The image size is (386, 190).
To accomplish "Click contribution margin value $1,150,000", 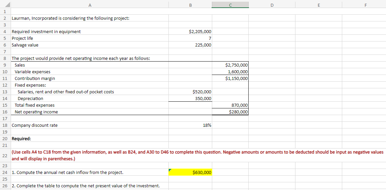I will pos(230,78).
